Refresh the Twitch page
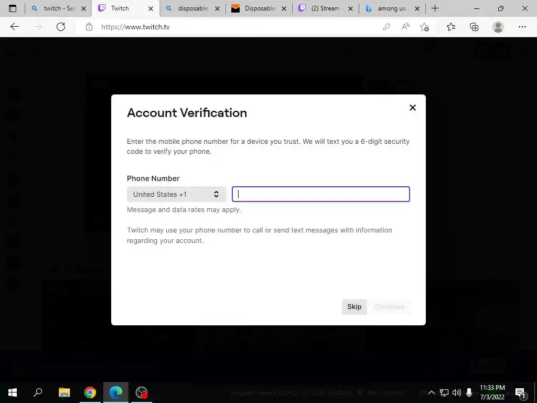537x403 pixels. click(61, 27)
